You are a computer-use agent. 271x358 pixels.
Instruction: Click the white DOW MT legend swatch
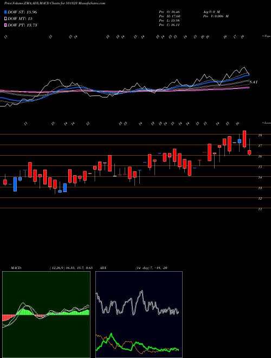pos(6,19)
